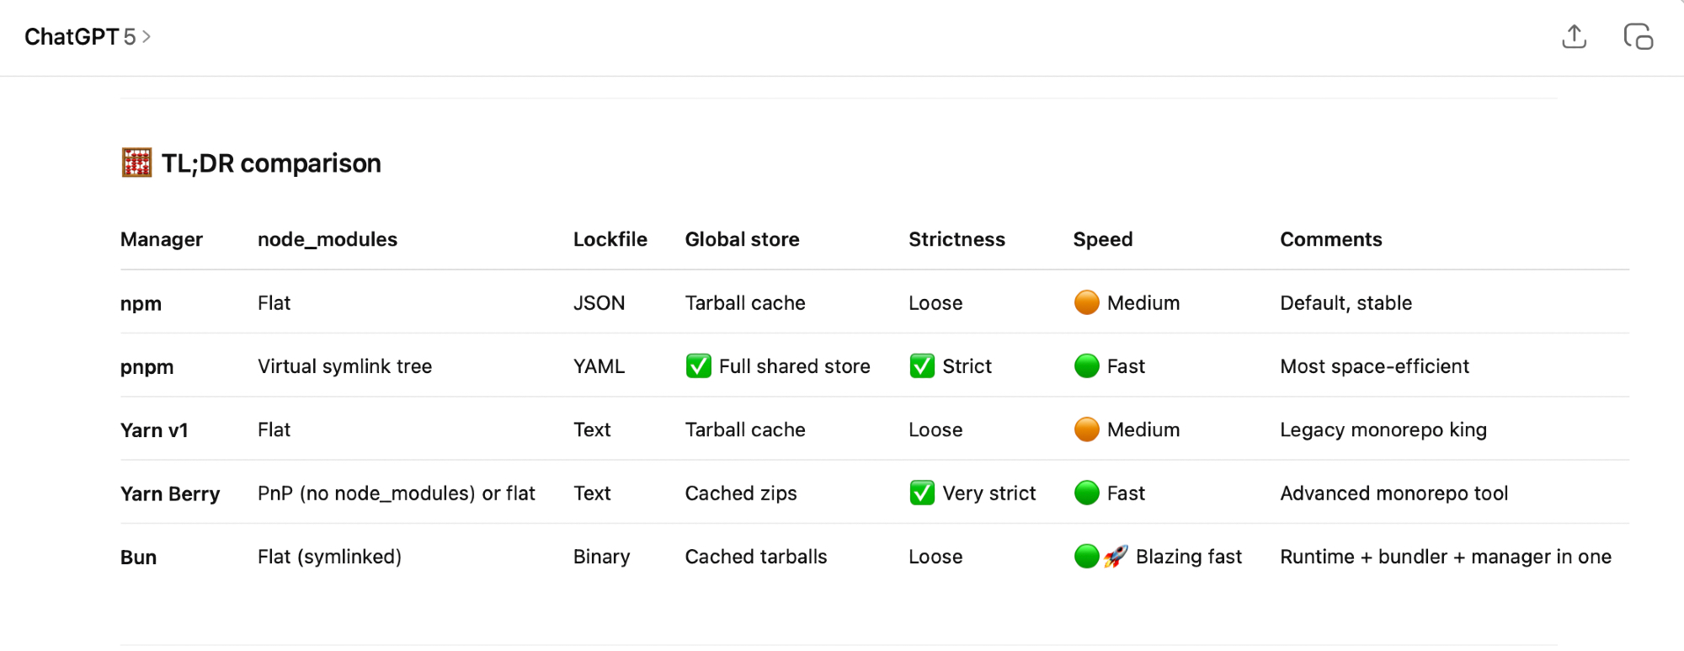Click the checkmark next to Very strict
The width and height of the screenshot is (1684, 651).
922,493
